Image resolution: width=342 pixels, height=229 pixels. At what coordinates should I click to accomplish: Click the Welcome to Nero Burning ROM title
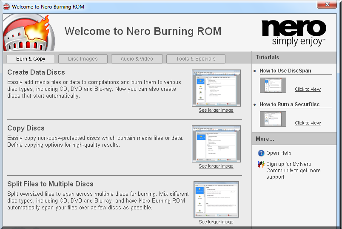point(143,31)
